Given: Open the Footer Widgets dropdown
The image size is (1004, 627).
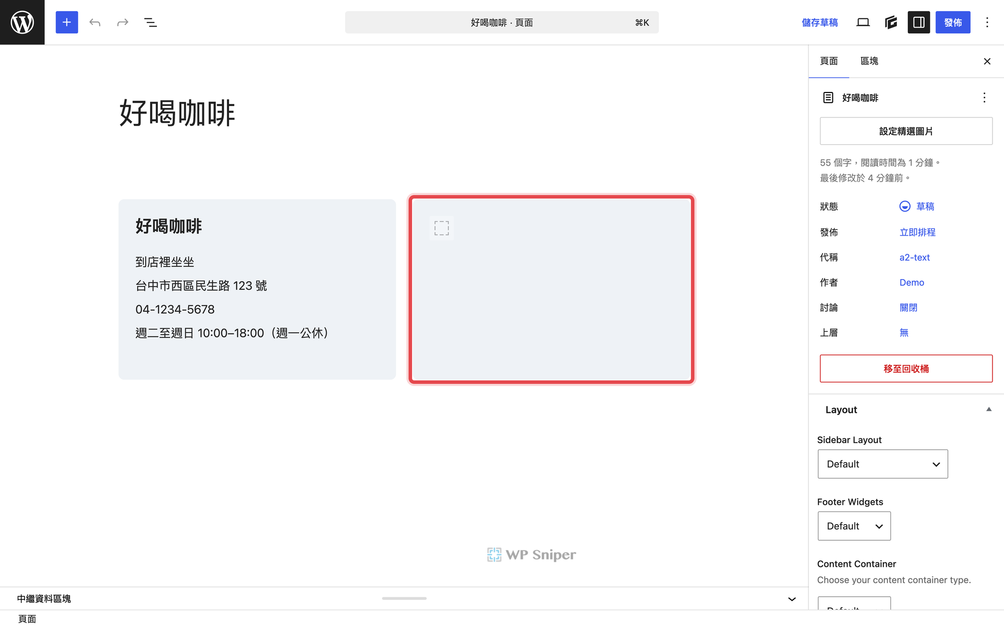Looking at the screenshot, I should pos(854,526).
